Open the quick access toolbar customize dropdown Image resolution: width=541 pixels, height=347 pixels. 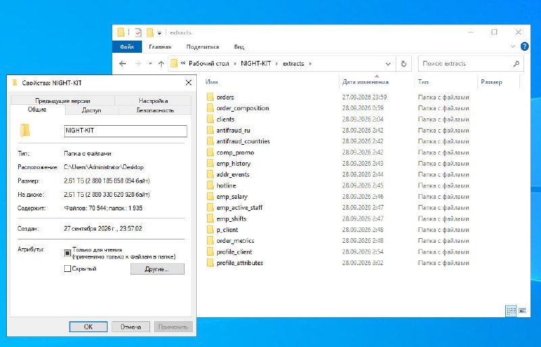tap(160, 32)
